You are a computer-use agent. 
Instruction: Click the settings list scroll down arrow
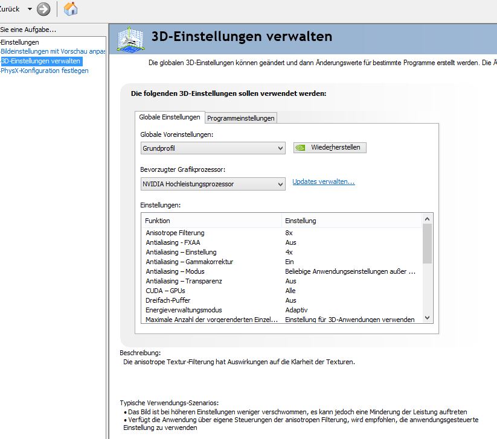[x=428, y=318]
